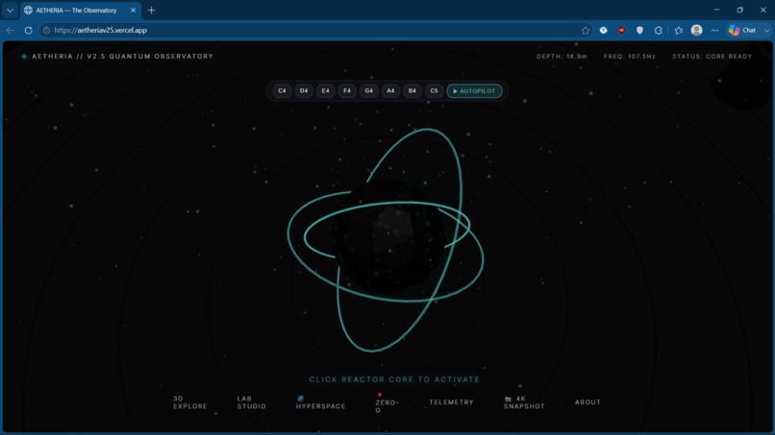Play the B4 note
This screenshot has width=775, height=435.
coord(412,91)
